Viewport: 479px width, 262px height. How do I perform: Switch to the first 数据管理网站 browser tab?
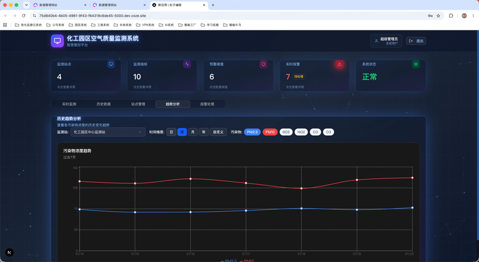[60, 5]
